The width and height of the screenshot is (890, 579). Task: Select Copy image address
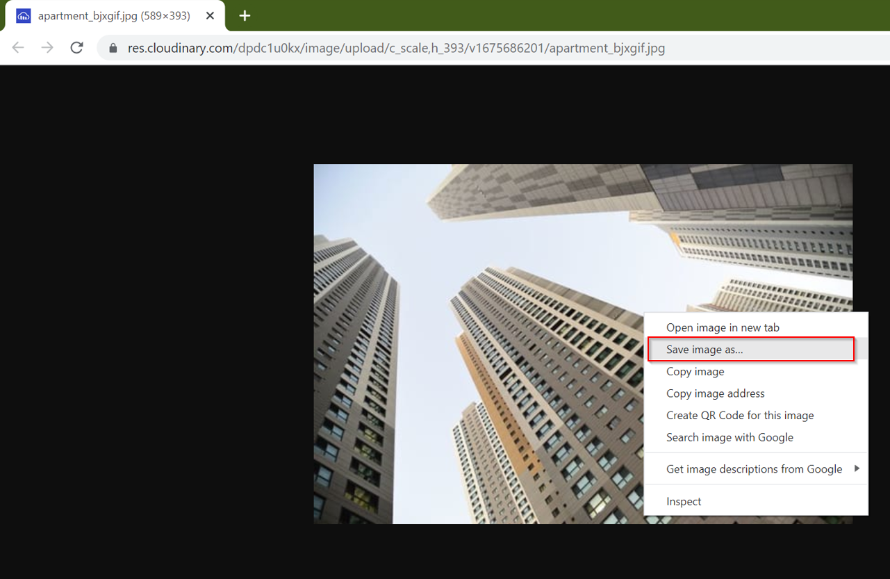point(756,393)
